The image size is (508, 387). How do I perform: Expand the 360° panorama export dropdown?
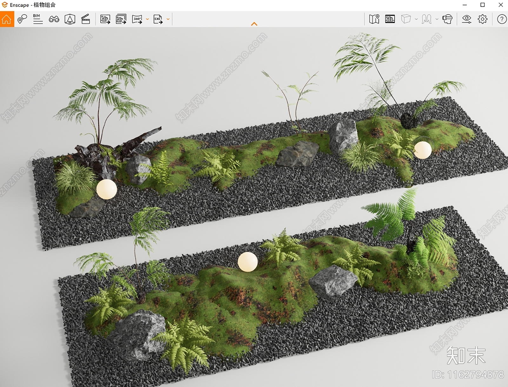147,19
